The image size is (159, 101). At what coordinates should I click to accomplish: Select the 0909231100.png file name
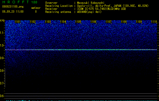pyautogui.click(x=13, y=7)
